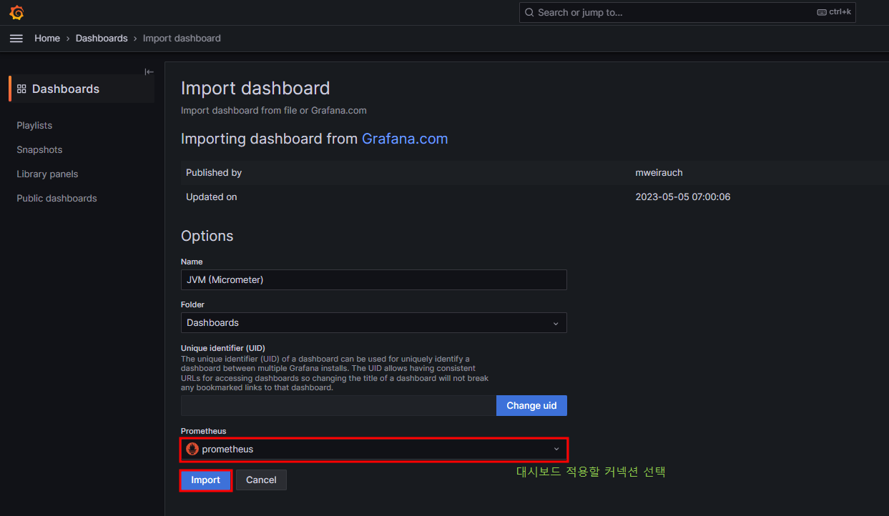
Task: Open Playlists in the sidebar
Action: click(34, 125)
